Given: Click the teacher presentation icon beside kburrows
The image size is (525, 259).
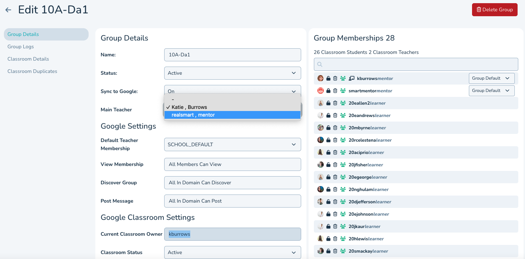Looking at the screenshot, I should pos(351,78).
